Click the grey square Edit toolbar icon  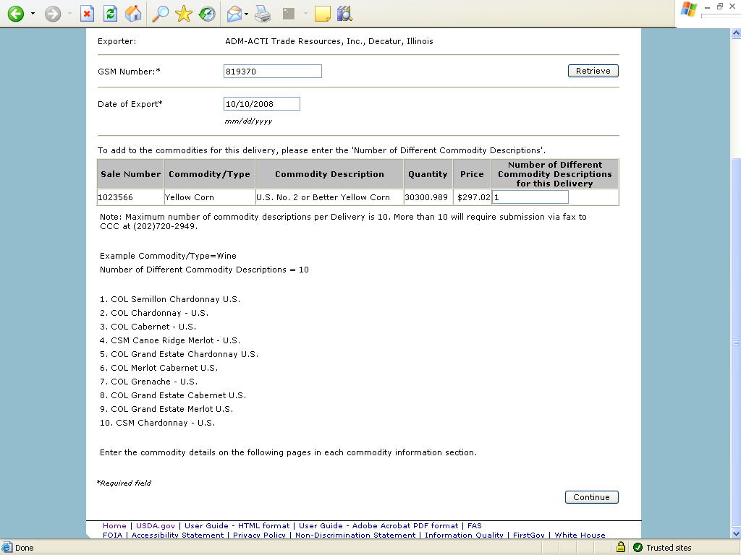pos(289,14)
